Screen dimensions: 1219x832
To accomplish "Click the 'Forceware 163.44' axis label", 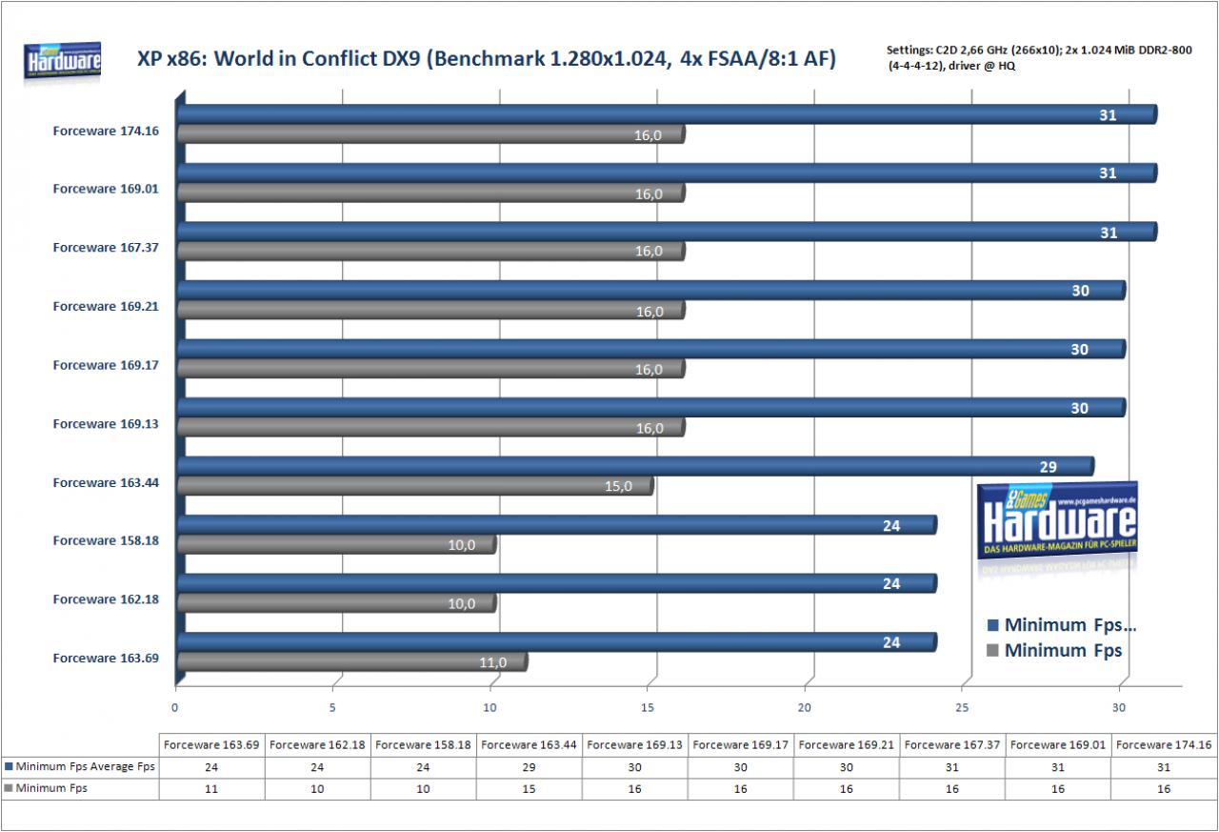I will pos(106,482).
